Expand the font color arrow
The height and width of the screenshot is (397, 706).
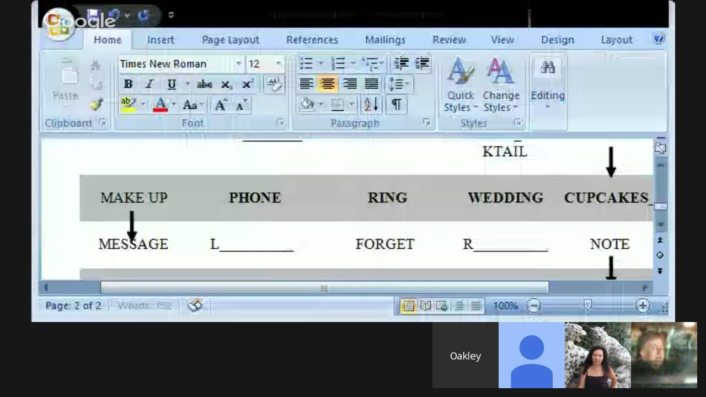coord(174,104)
